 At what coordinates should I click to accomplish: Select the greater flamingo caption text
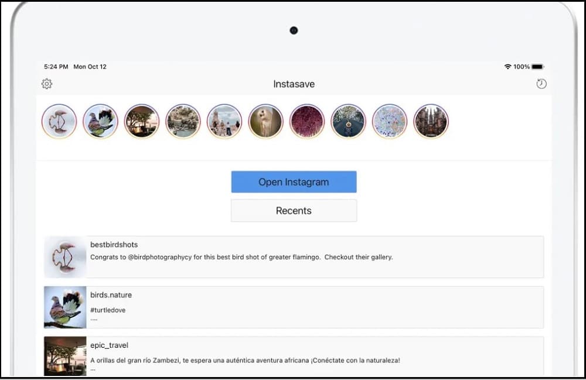point(241,257)
